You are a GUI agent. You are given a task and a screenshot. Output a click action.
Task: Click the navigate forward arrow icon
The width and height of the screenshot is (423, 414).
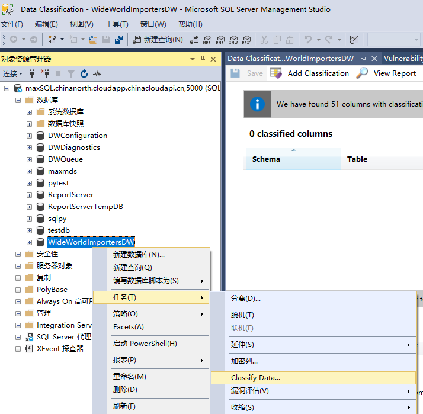tap(34, 40)
